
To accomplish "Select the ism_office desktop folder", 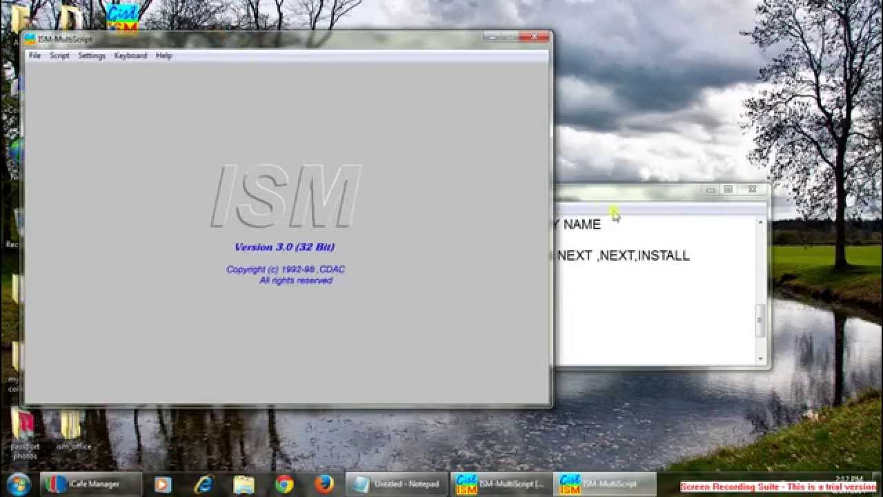I will point(72,430).
